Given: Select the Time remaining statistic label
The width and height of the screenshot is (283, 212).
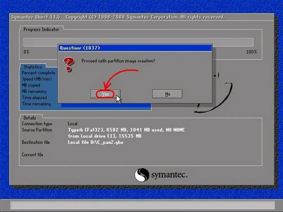Looking at the screenshot, I should (x=36, y=104).
